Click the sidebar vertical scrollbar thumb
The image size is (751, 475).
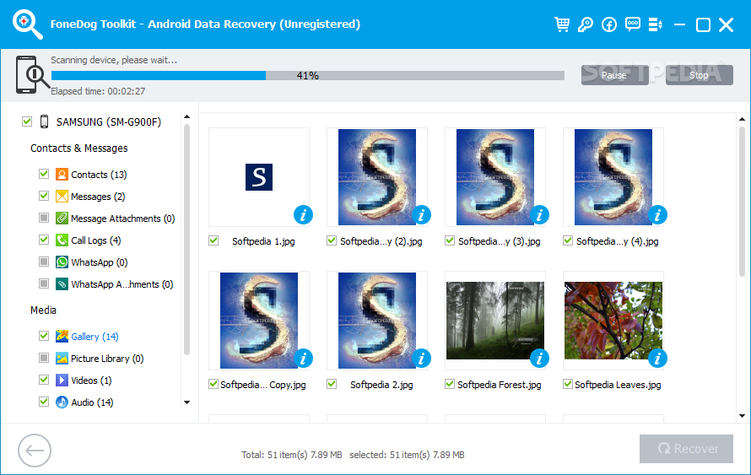tap(186, 240)
